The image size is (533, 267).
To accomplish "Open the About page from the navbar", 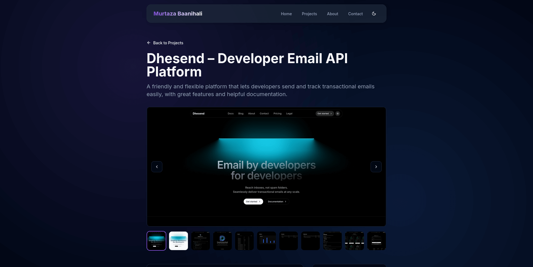I will 332,14.
